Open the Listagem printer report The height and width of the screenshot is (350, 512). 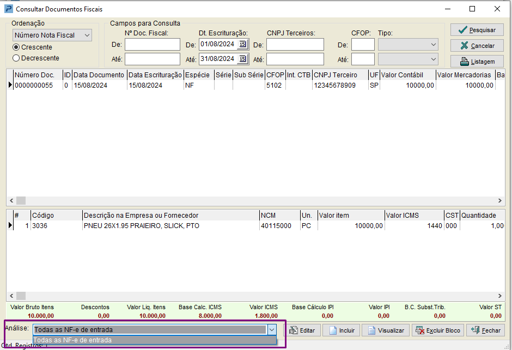[477, 62]
